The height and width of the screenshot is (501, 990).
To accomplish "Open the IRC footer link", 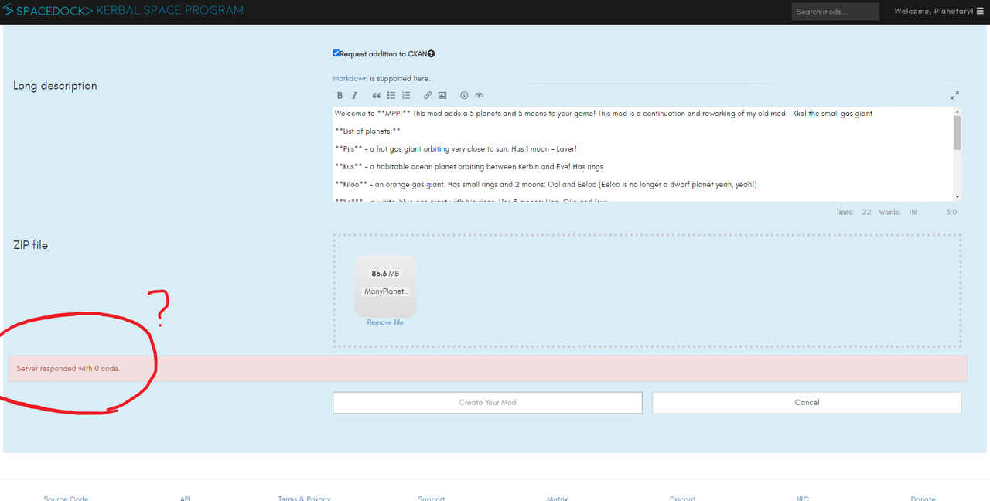I will coord(803,499).
